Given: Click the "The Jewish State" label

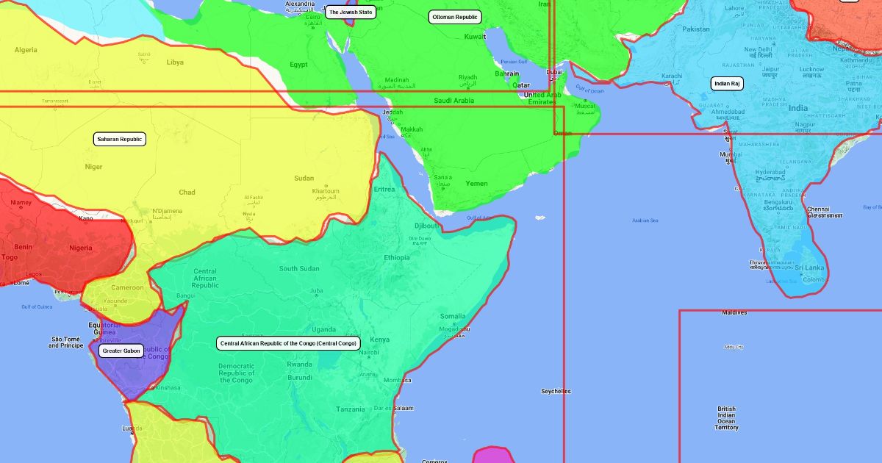Looking at the screenshot, I should tap(350, 12).
